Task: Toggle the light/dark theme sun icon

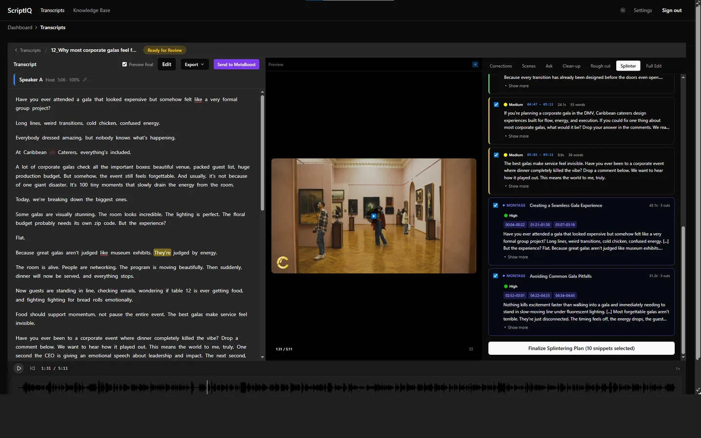Action: point(623,10)
